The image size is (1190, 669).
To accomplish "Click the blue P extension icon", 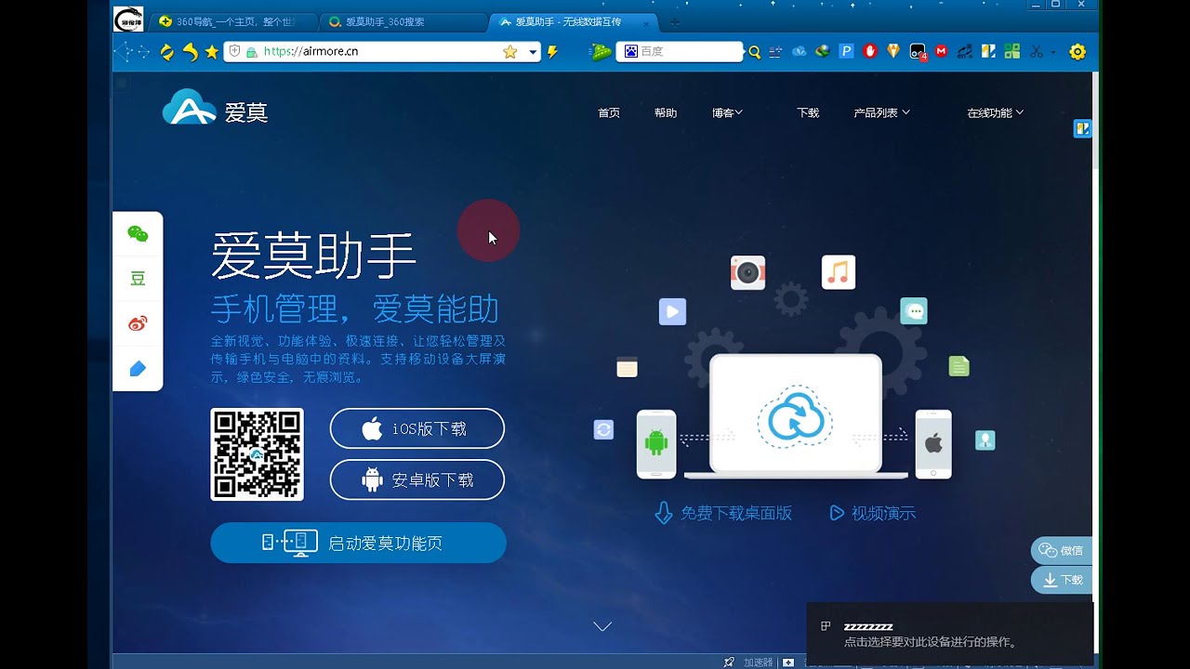I will [847, 52].
